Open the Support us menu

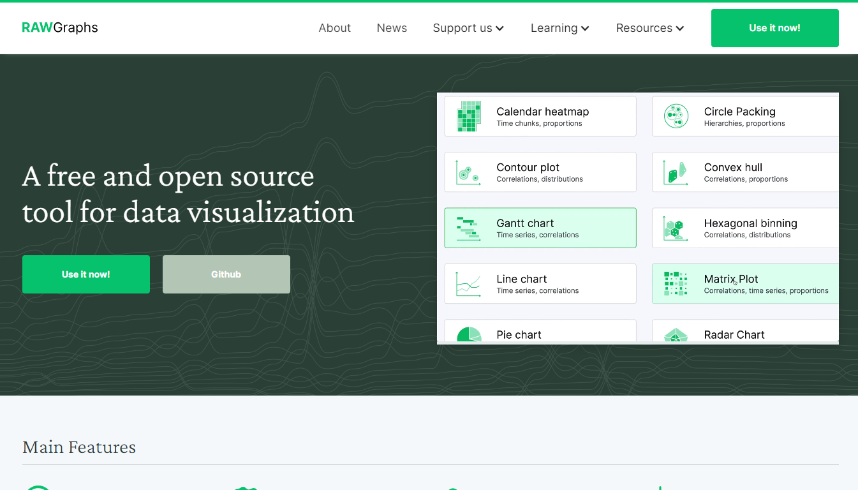coord(468,28)
